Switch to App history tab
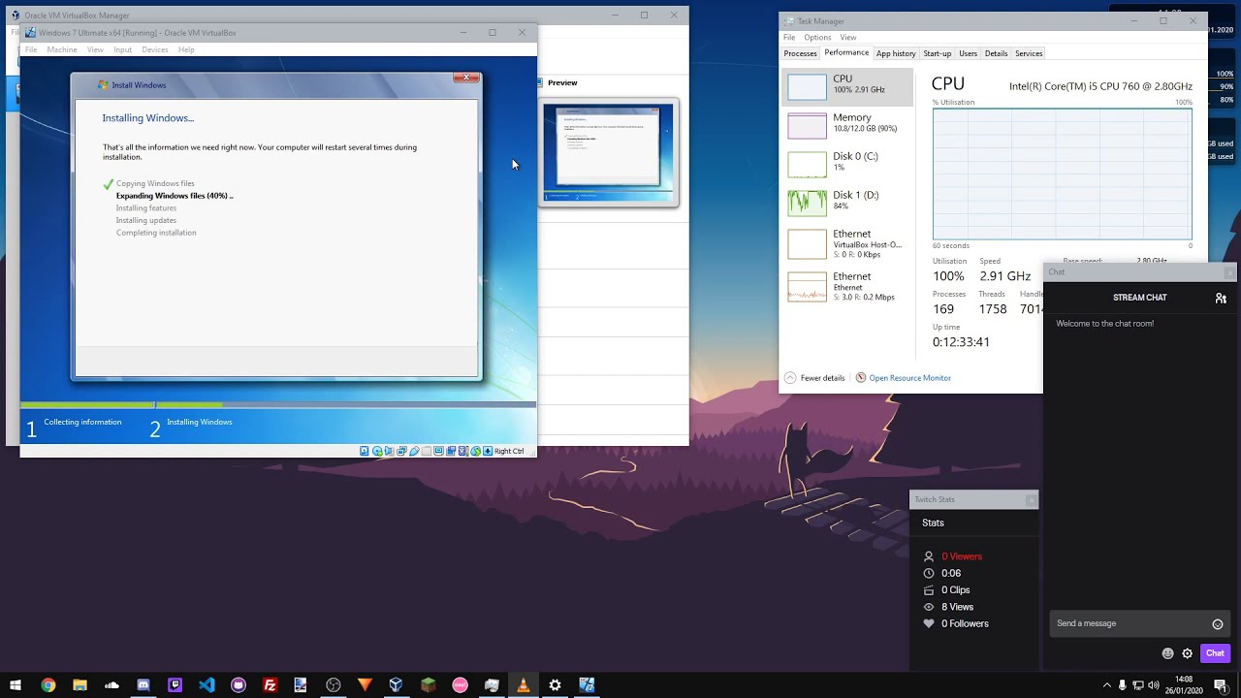The height and width of the screenshot is (698, 1241). click(896, 53)
